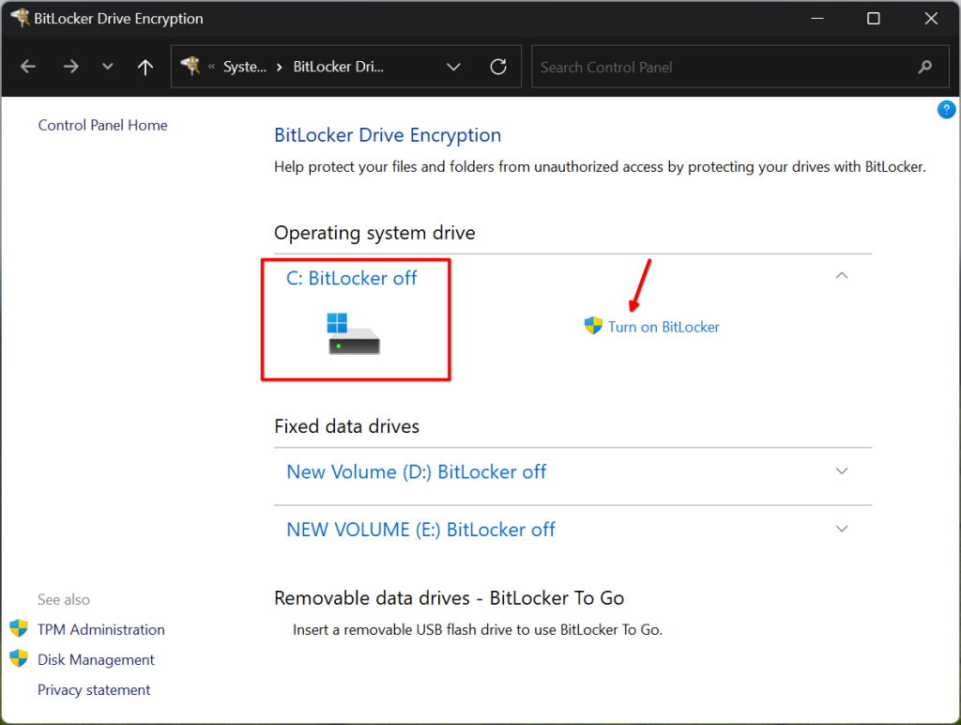Minimize the BitLocker Drive Encryption window
Image resolution: width=961 pixels, height=725 pixels.
pyautogui.click(x=817, y=19)
